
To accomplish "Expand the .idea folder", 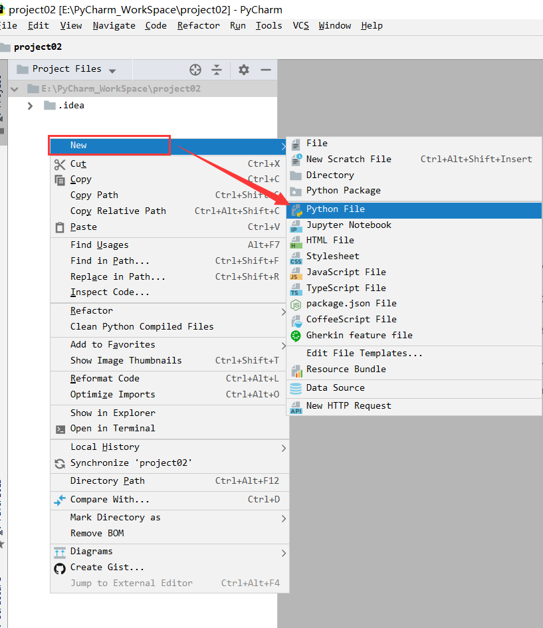I will (x=30, y=106).
